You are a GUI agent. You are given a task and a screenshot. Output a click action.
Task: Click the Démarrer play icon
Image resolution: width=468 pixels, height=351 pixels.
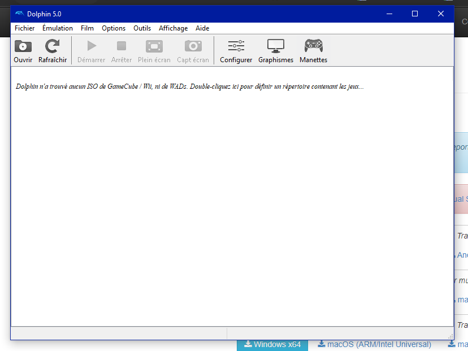coord(92,46)
